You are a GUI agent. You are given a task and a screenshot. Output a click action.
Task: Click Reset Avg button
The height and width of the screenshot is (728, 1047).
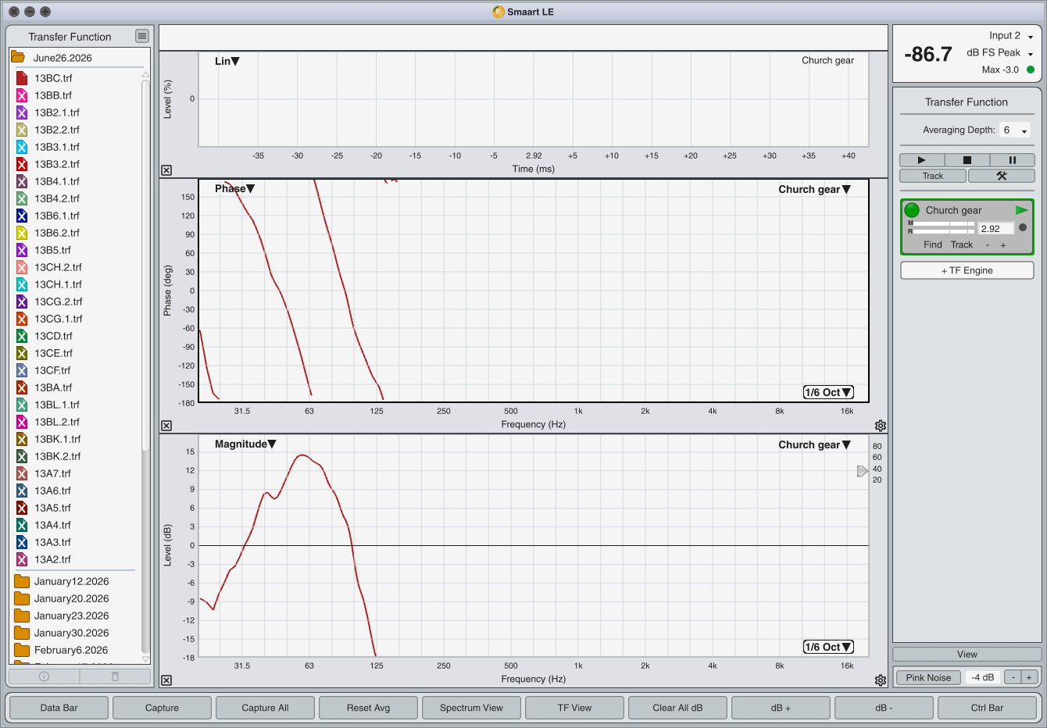[x=368, y=708]
